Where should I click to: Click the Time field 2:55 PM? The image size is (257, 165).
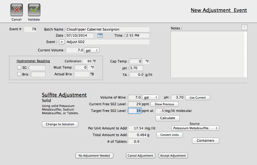click(138, 36)
